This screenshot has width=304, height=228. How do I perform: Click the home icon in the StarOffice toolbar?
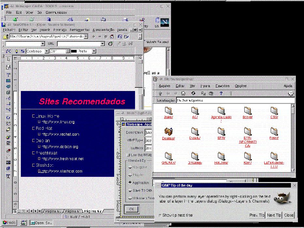[x=112, y=37]
